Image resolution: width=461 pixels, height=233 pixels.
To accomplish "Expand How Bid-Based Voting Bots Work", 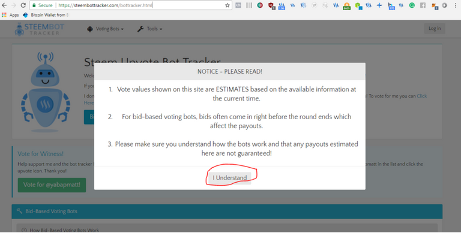I will (x=227, y=229).
